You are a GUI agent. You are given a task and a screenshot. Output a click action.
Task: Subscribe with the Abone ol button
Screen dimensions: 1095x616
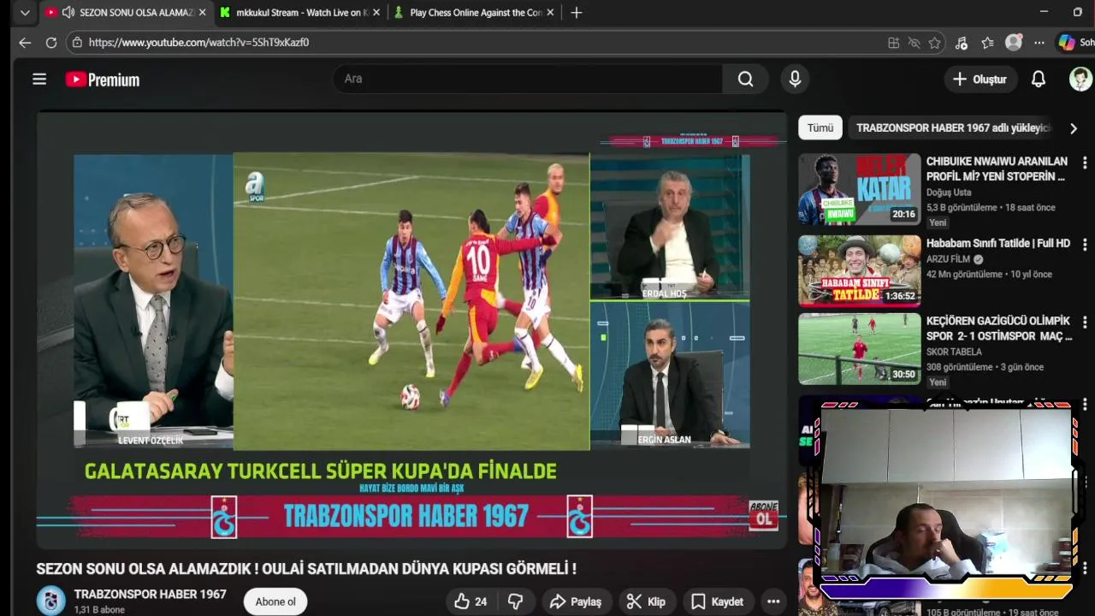275,601
